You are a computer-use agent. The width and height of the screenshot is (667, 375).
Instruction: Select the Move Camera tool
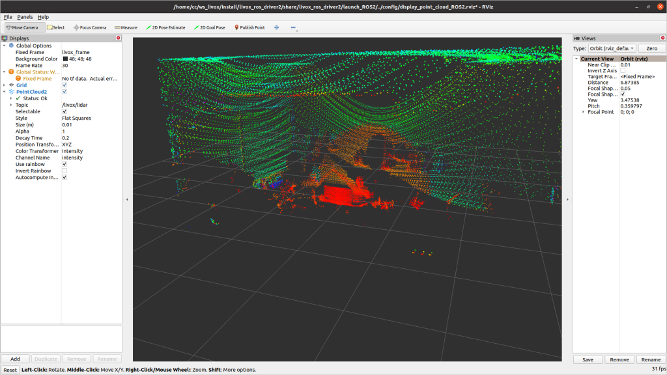[x=25, y=27]
